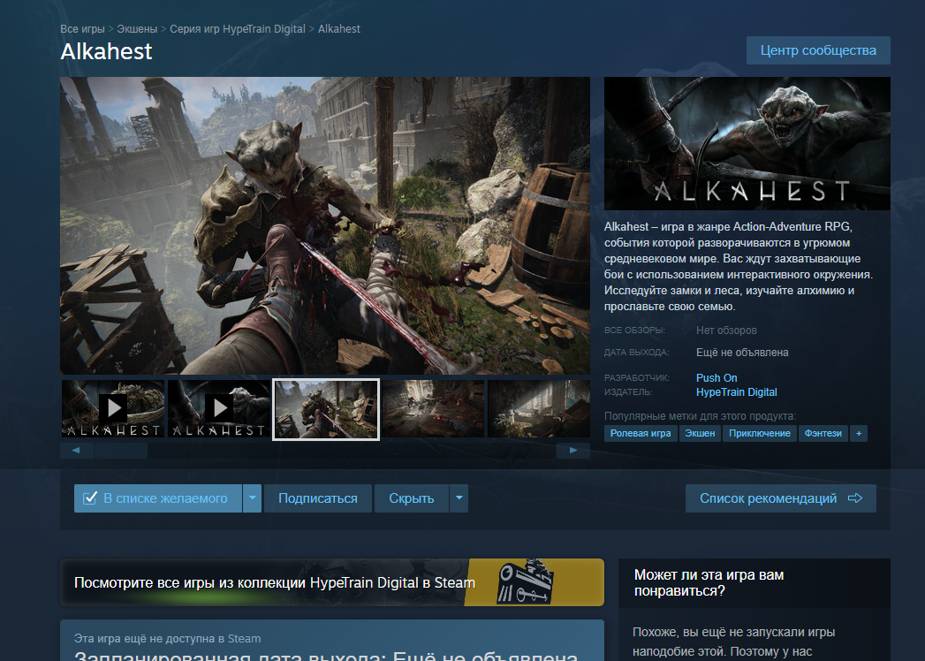Viewport: 925px width, 661px height.
Task: Click the Alkahest header capsule image
Action: [x=747, y=143]
